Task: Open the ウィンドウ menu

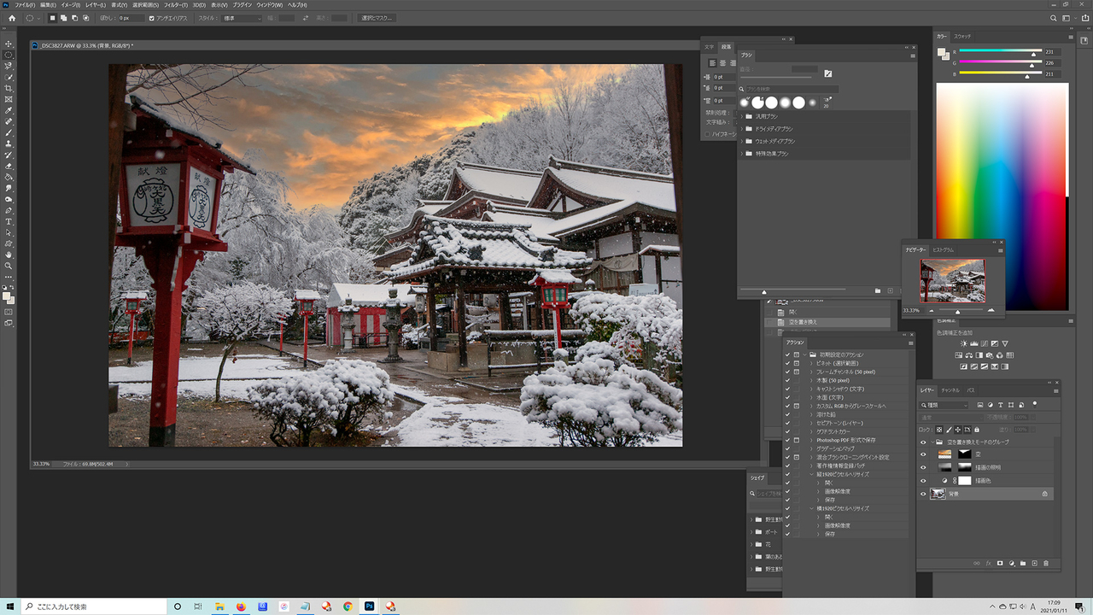Action: tap(269, 4)
